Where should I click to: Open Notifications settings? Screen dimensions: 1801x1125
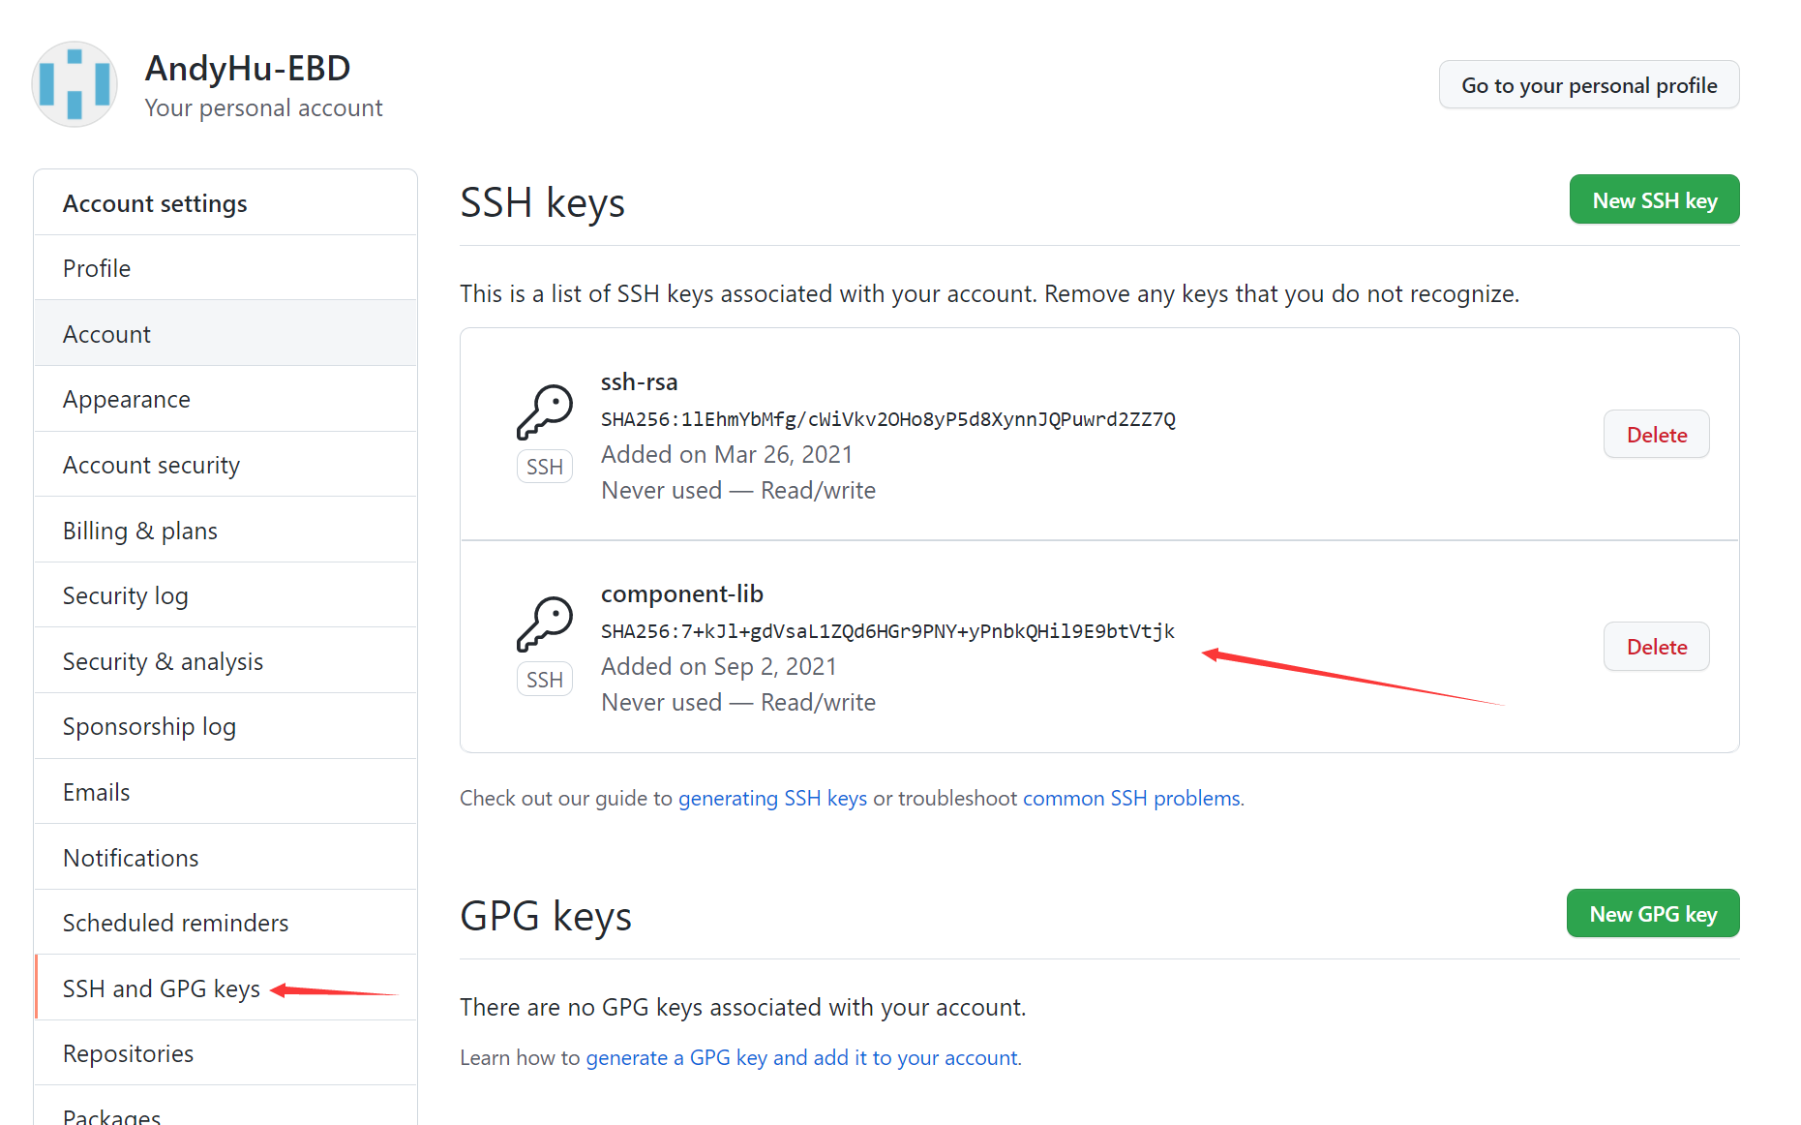[225, 858]
